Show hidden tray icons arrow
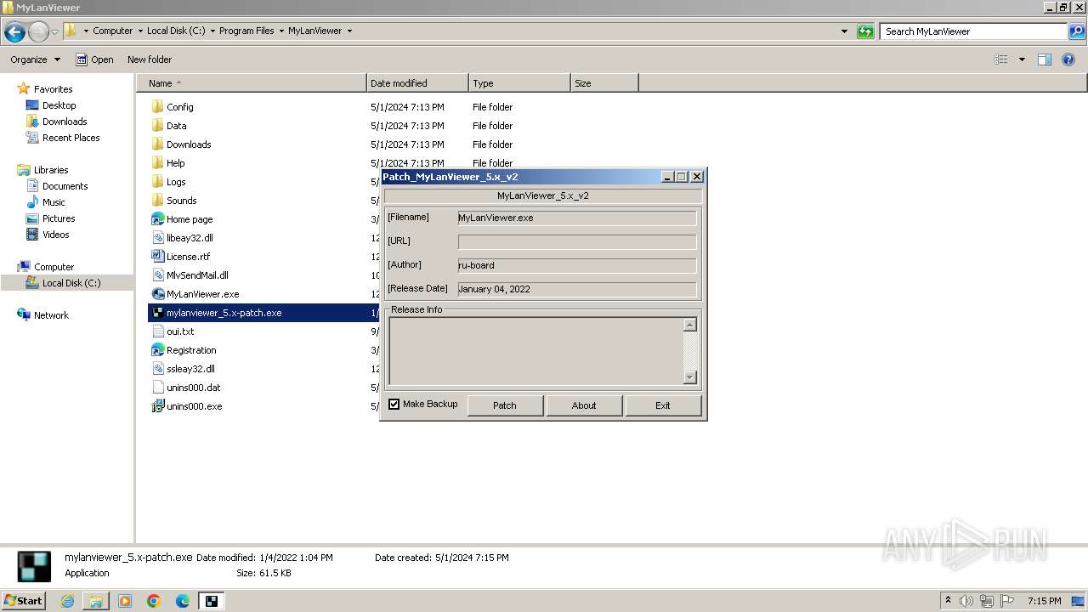The height and width of the screenshot is (612, 1088). point(948,601)
